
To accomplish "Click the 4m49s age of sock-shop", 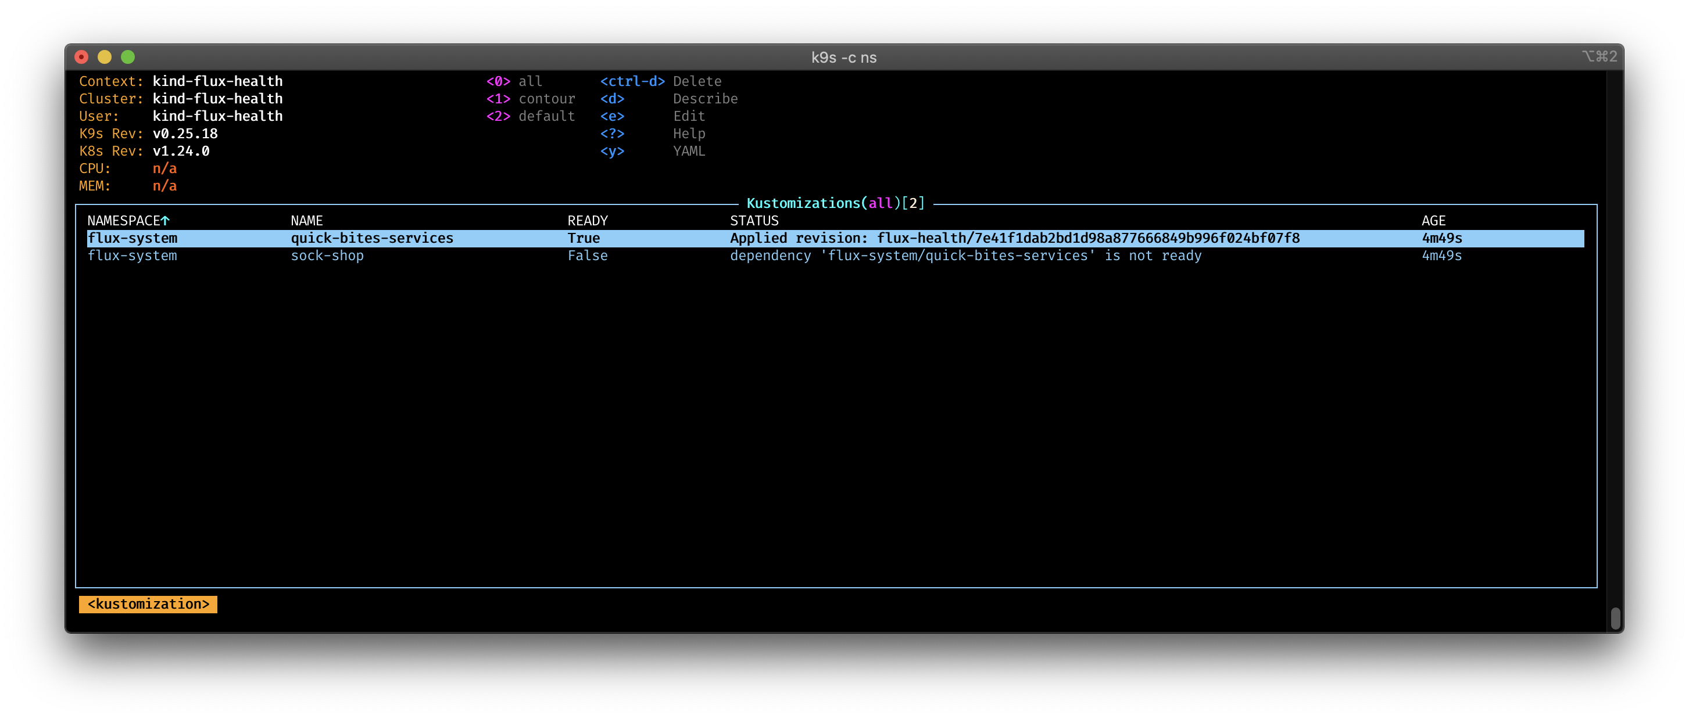I will [1442, 256].
